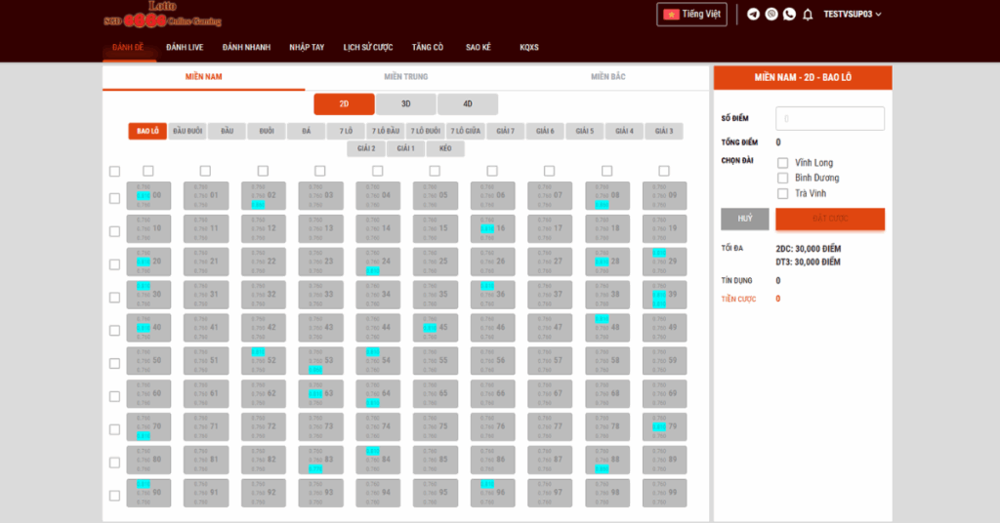Tick the column checkbox above number 05
Image resolution: width=1000 pixels, height=523 pixels.
(435, 171)
